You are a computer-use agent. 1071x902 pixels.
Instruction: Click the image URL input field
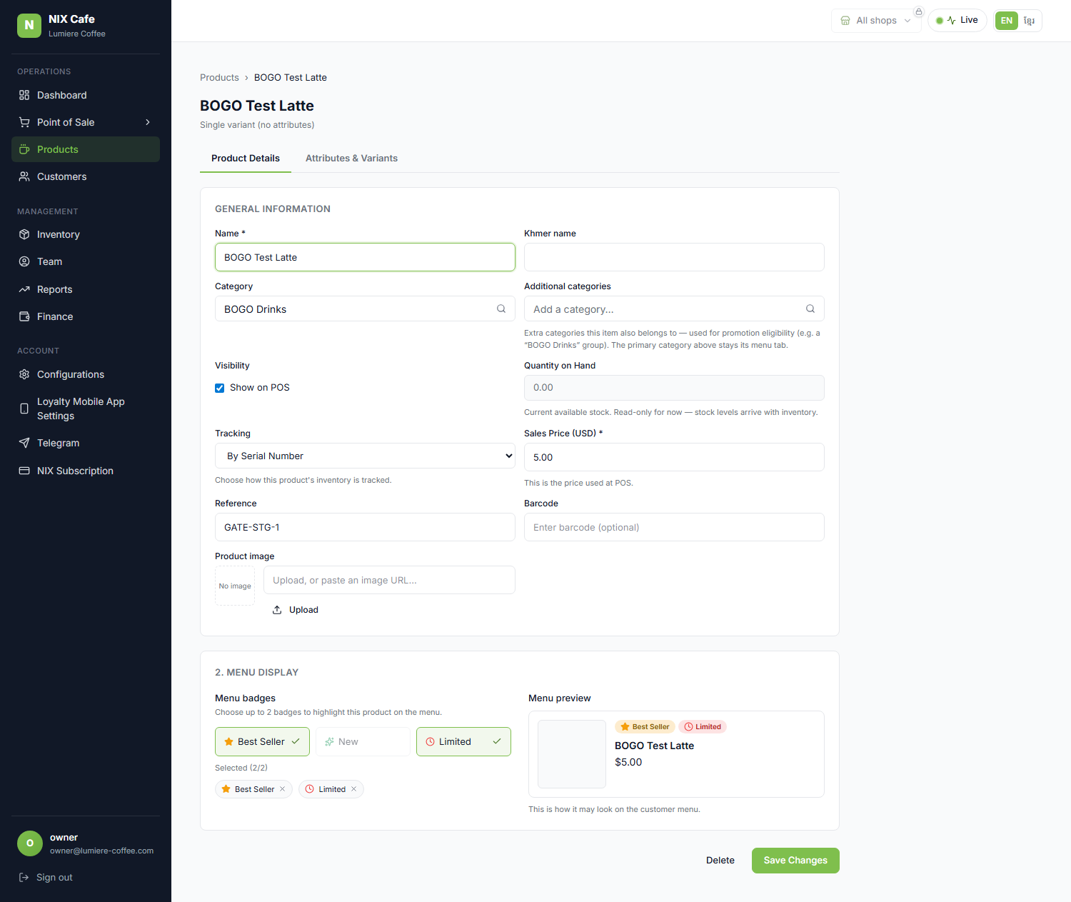point(389,580)
